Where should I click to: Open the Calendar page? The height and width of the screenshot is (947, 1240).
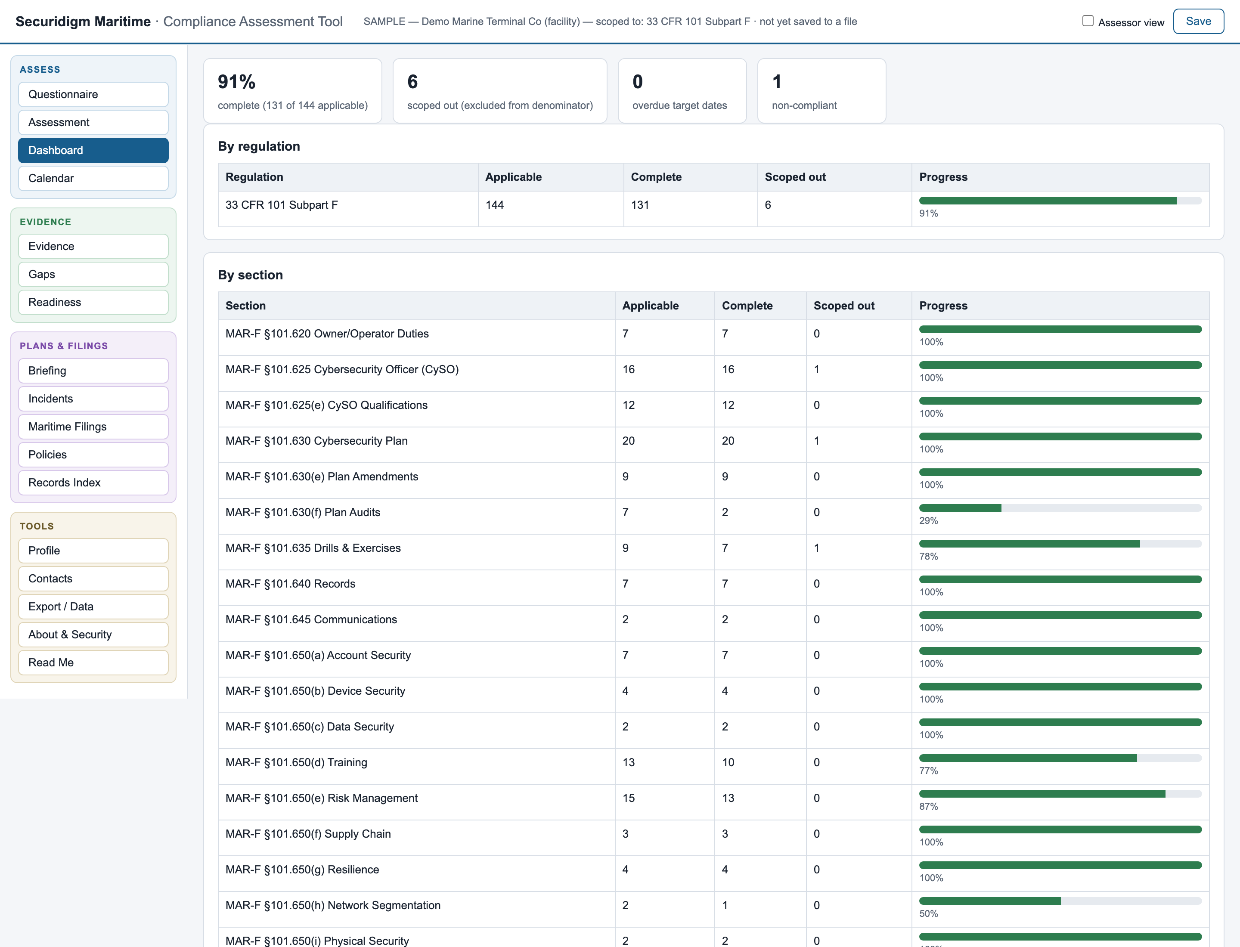(x=93, y=178)
